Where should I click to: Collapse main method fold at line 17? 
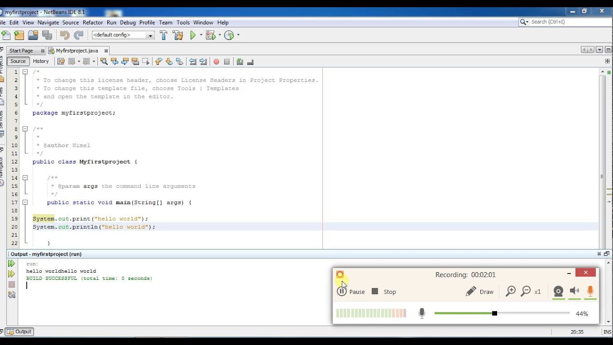pos(25,202)
